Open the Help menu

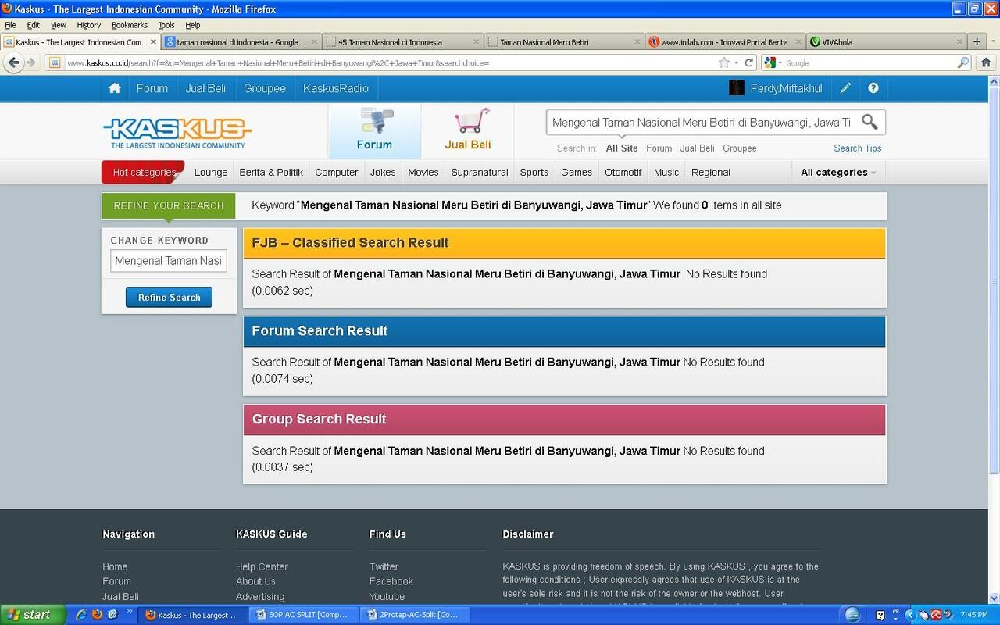pos(192,25)
